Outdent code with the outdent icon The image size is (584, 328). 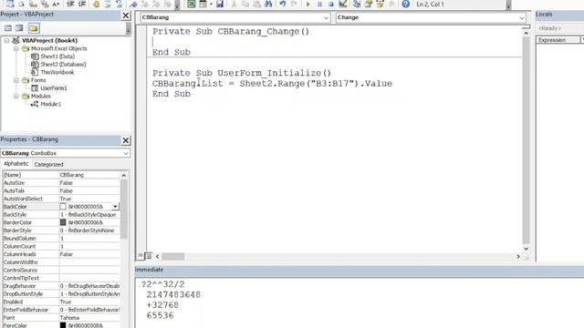(x=82, y=4)
